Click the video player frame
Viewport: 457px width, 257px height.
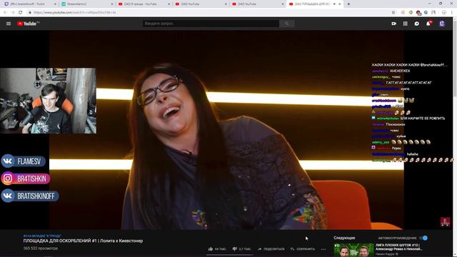pyautogui.click(x=226, y=130)
